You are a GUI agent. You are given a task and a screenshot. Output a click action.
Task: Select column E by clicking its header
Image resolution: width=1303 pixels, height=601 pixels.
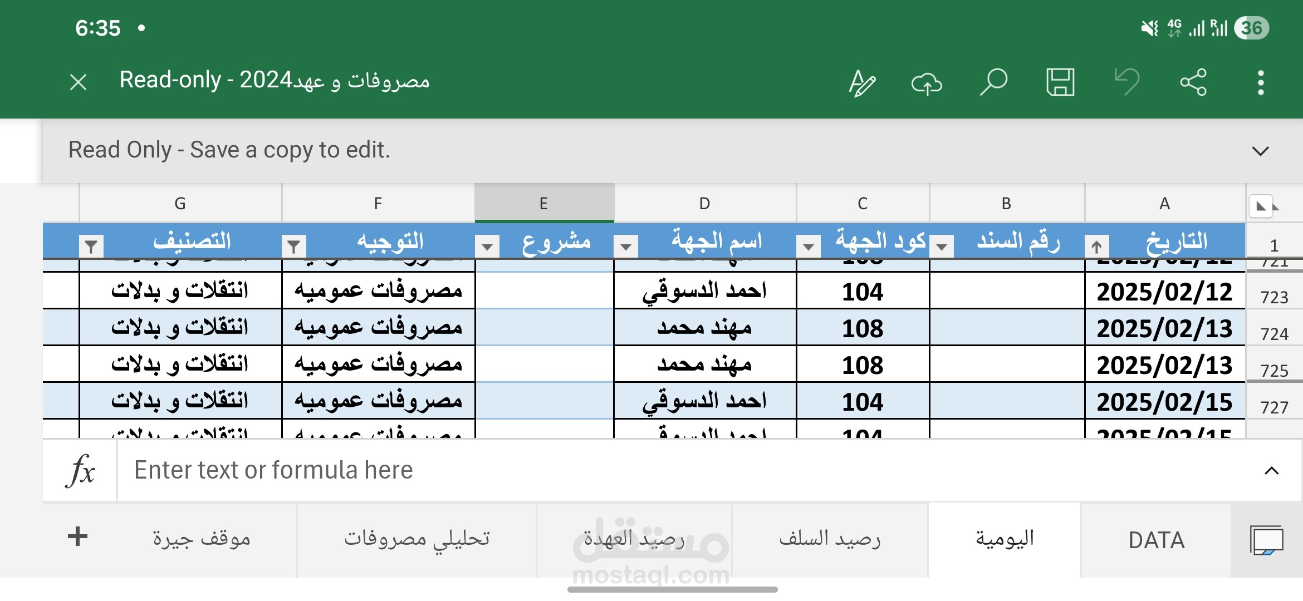(544, 203)
